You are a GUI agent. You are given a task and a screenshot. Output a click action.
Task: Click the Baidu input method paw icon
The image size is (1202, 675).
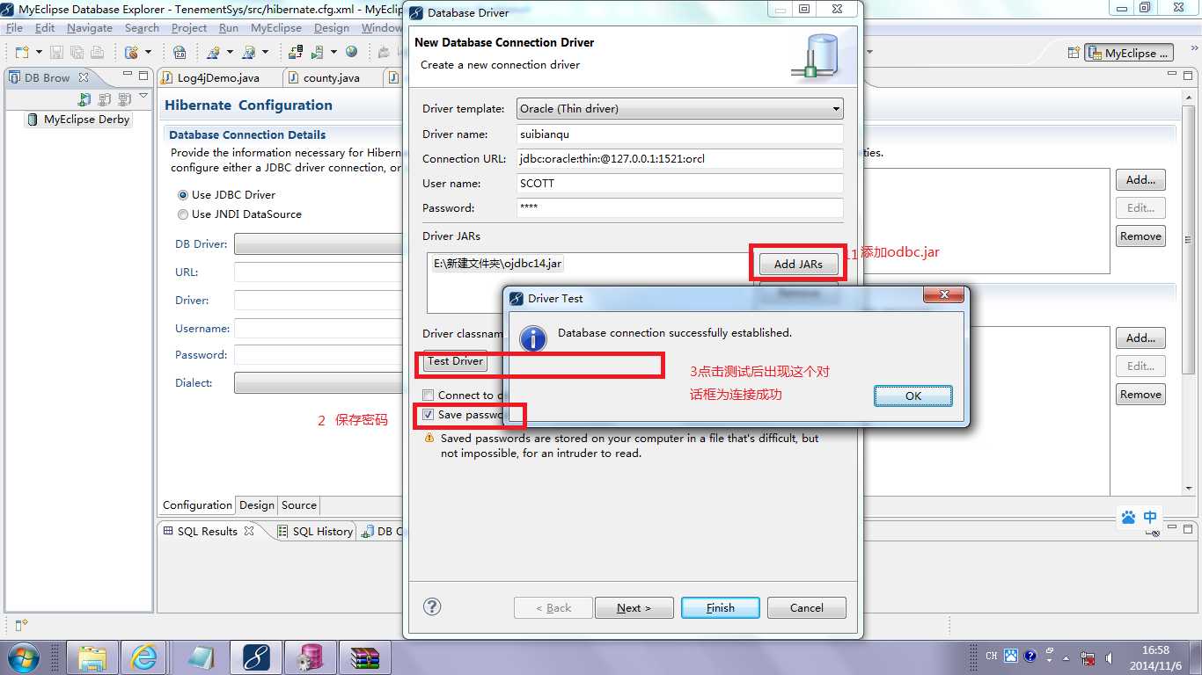[x=1128, y=518]
